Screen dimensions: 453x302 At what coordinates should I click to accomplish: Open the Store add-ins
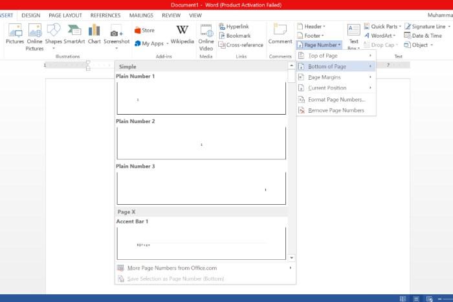click(144, 30)
